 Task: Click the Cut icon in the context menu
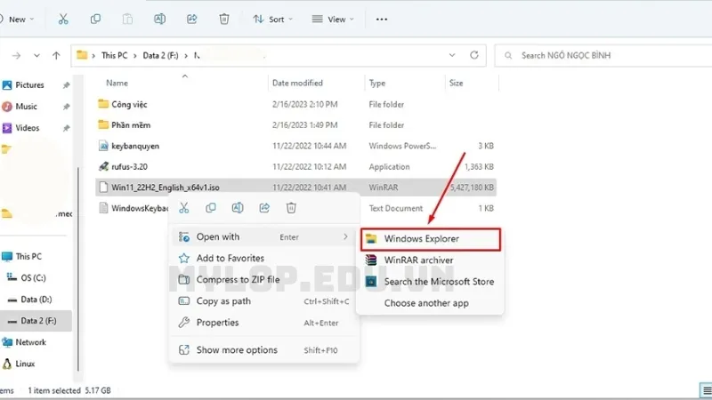[184, 208]
